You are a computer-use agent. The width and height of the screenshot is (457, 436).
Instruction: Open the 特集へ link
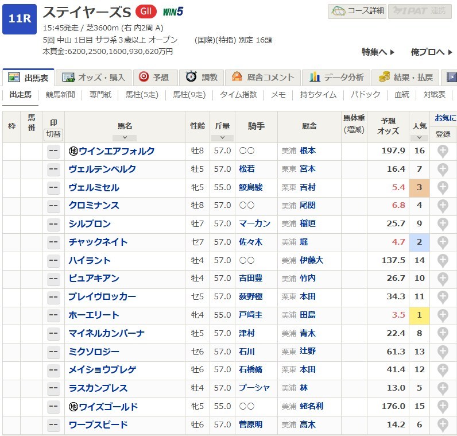tap(378, 52)
